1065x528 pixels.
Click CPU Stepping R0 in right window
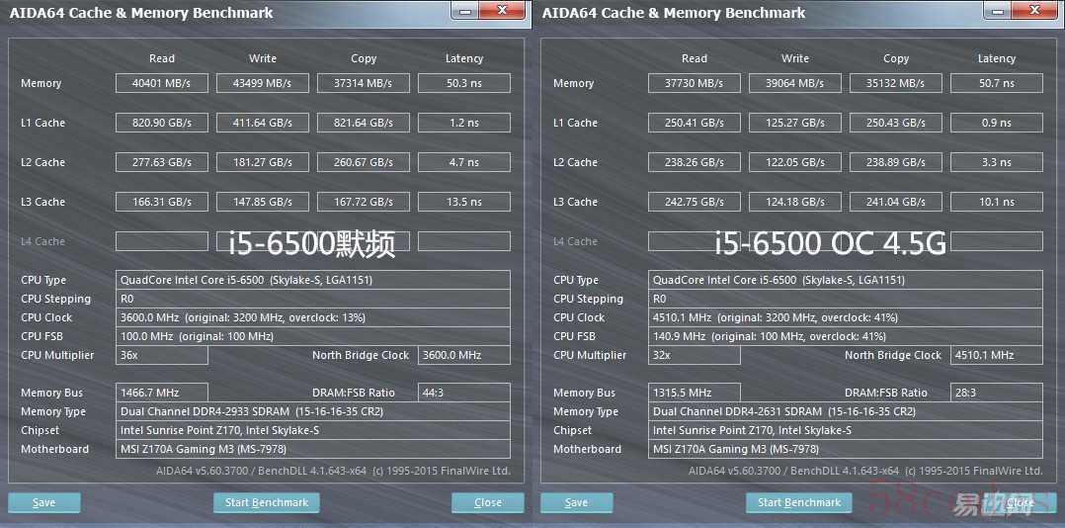pyautogui.click(x=846, y=299)
